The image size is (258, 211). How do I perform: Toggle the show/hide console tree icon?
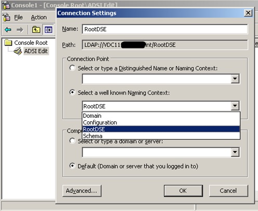click(48, 30)
